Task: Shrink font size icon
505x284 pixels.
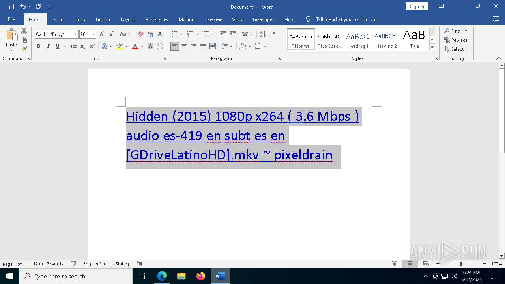Action: coord(111,34)
